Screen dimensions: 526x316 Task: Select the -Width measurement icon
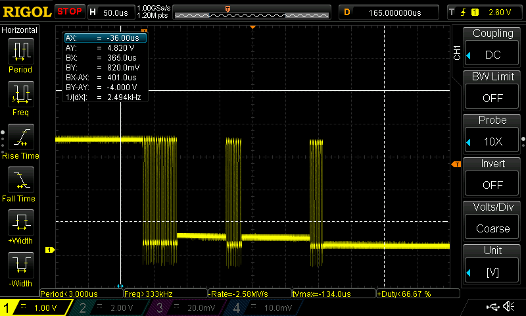click(21, 265)
